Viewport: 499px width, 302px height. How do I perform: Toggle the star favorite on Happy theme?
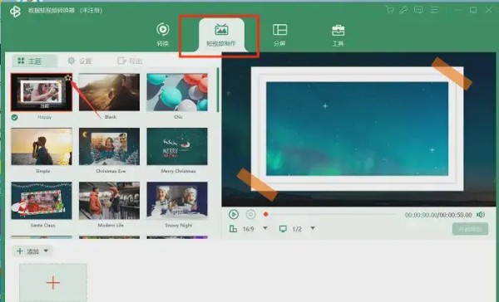[67, 77]
